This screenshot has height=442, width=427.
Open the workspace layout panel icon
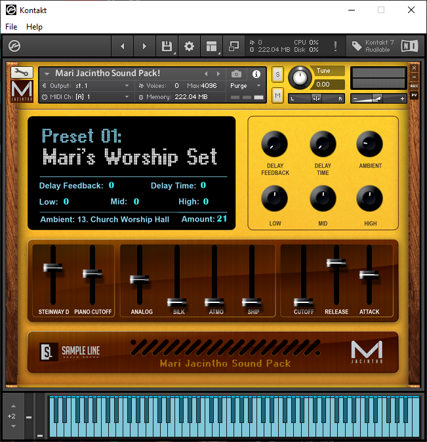click(211, 46)
